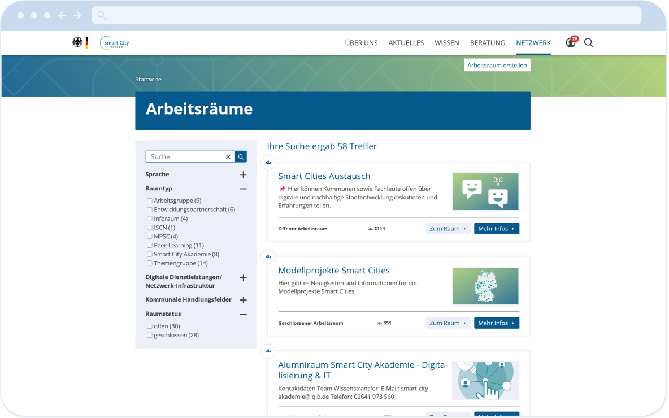Click the Arbeitsräume page title
This screenshot has height=418, width=669.
[x=199, y=109]
